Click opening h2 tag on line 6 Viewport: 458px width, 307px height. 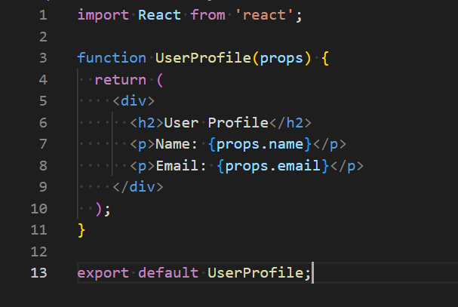click(x=146, y=123)
